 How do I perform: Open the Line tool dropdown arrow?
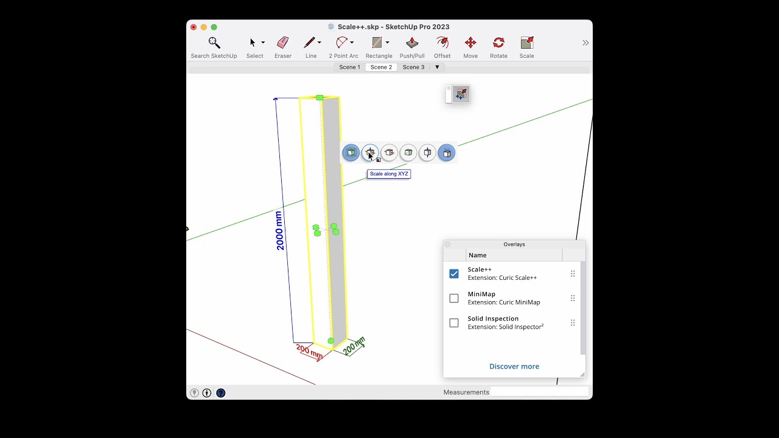coord(320,43)
